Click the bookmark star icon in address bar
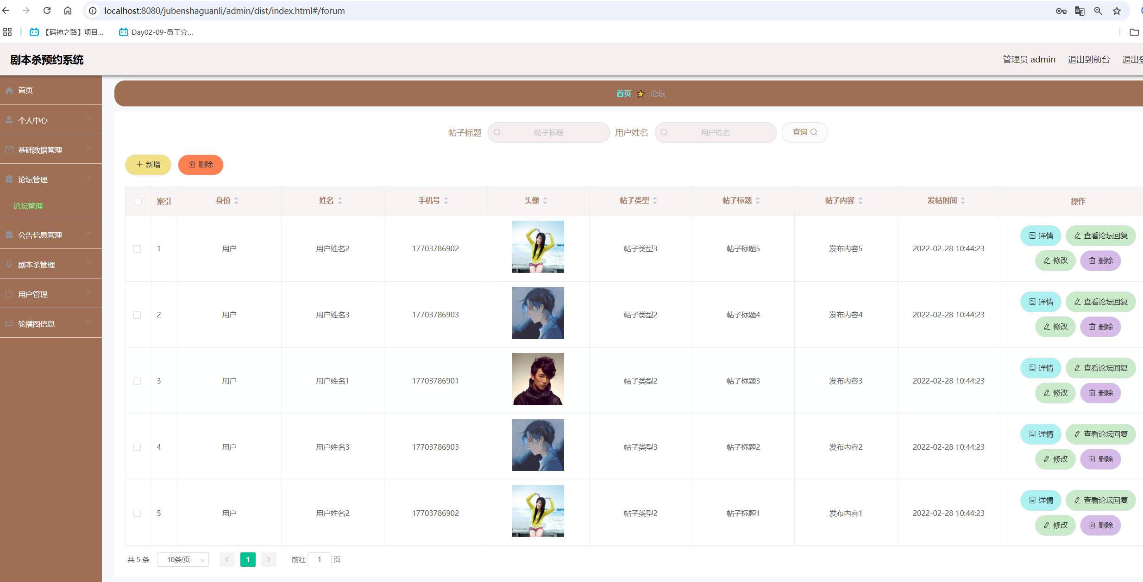Screen dimensions: 1143x582 (x=1117, y=11)
